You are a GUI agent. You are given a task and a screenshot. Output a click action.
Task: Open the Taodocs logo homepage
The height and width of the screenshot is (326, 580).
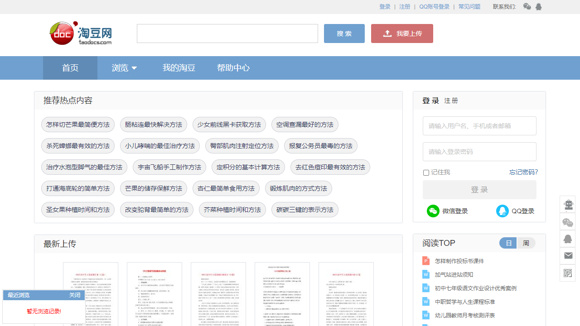[81, 33]
